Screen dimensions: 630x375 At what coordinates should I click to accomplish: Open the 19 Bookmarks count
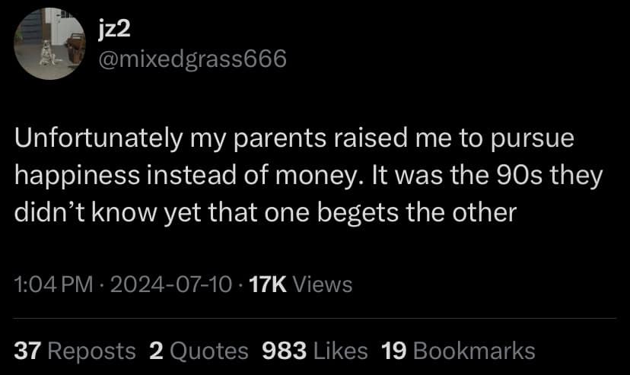pyautogui.click(x=457, y=351)
